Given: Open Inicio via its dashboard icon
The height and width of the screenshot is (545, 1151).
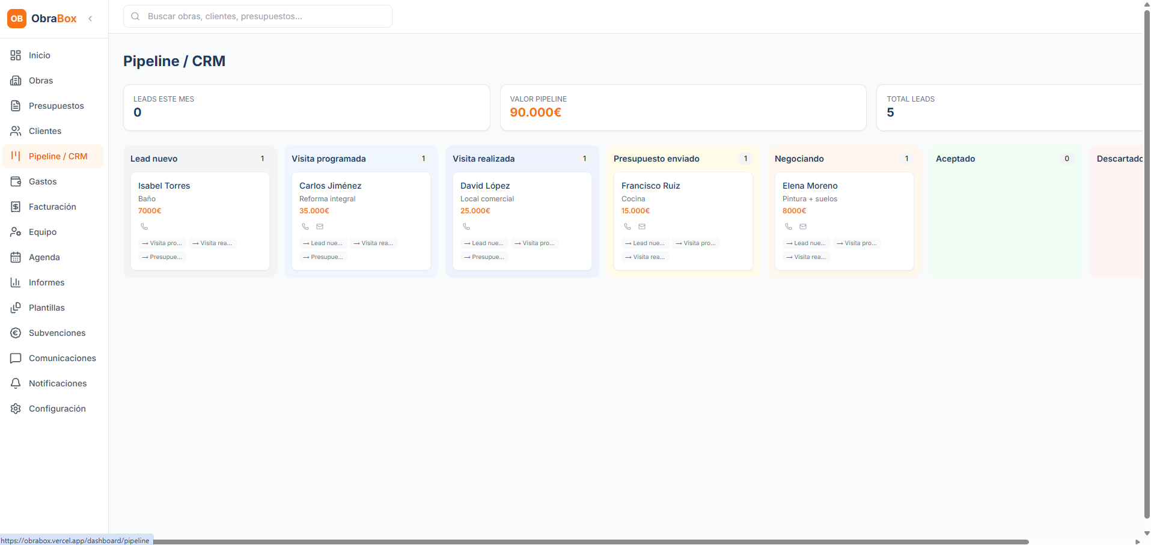Looking at the screenshot, I should coord(16,55).
